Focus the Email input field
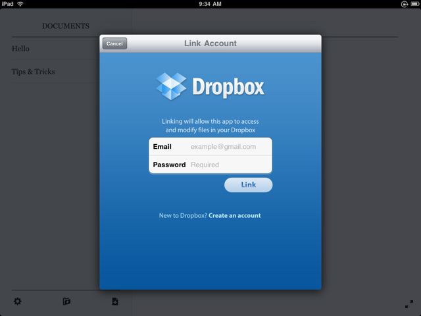The width and height of the screenshot is (421, 316). click(210, 146)
